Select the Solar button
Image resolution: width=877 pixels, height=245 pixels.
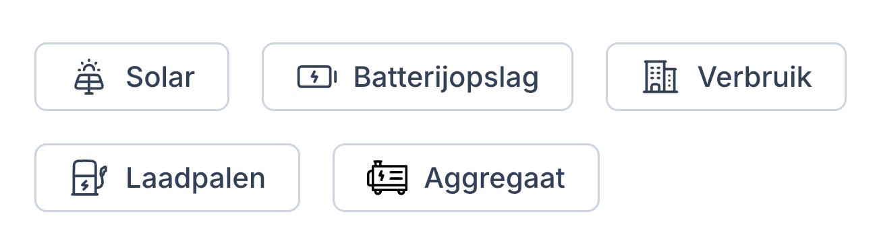[x=132, y=77]
